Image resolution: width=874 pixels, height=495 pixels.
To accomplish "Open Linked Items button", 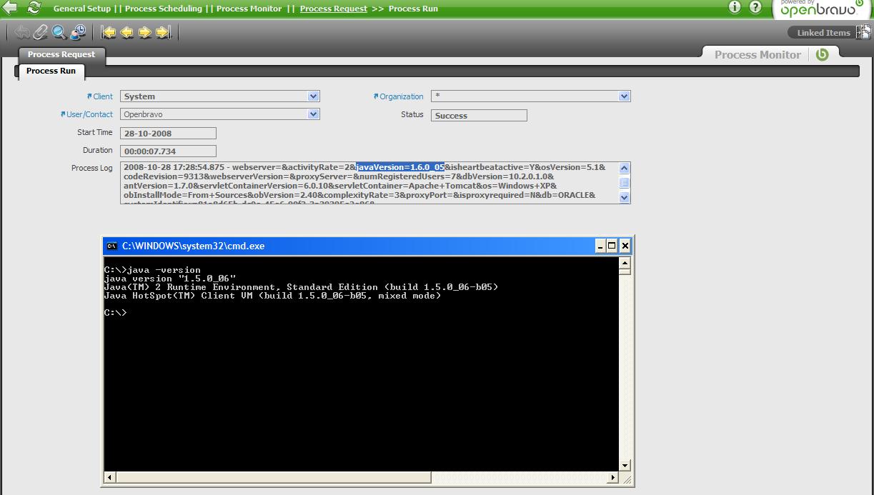I will (x=823, y=33).
